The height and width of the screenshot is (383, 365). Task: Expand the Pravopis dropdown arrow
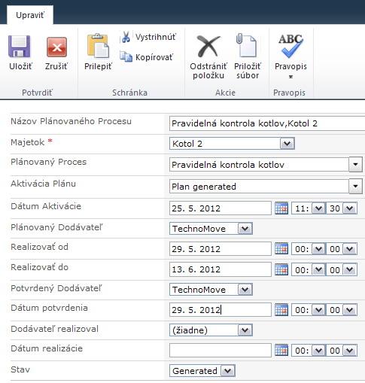click(290, 77)
